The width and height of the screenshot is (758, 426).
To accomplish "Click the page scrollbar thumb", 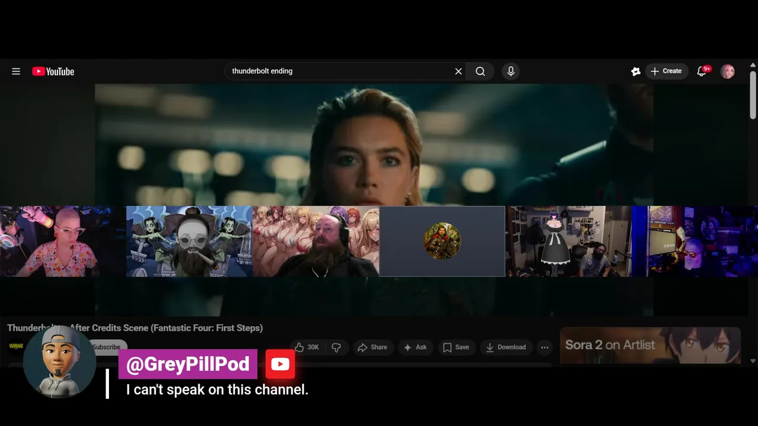I will (753, 95).
